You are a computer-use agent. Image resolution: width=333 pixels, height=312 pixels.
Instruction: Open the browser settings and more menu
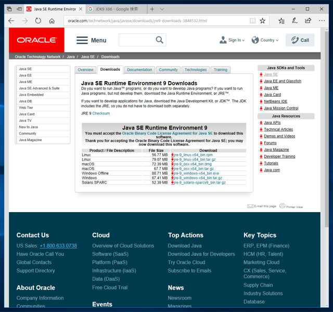[x=322, y=21]
